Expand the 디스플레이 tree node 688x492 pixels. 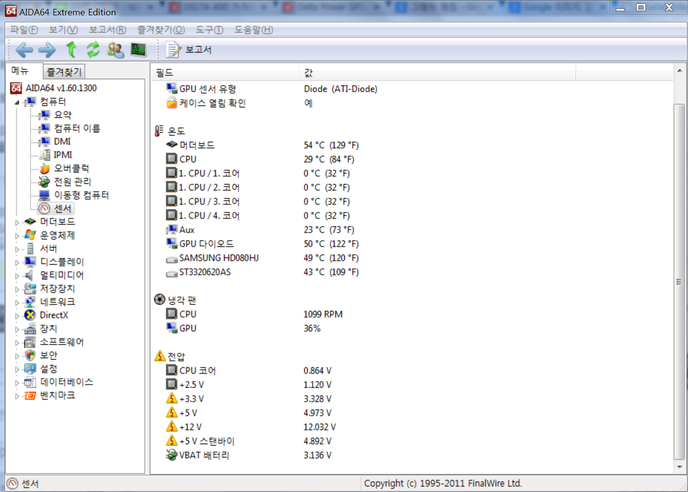point(17,263)
